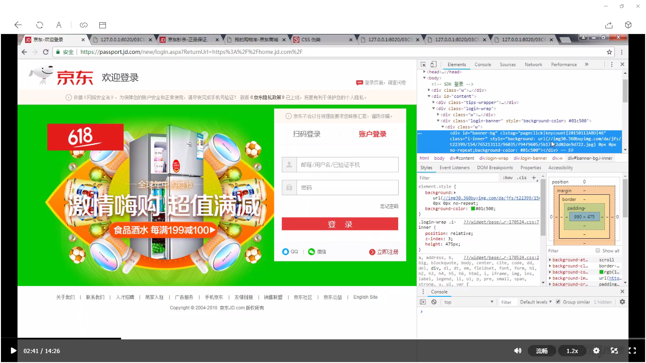The height and width of the screenshot is (363, 646).
Task: Open the Event Listeners pane tab
Action: 454,168
